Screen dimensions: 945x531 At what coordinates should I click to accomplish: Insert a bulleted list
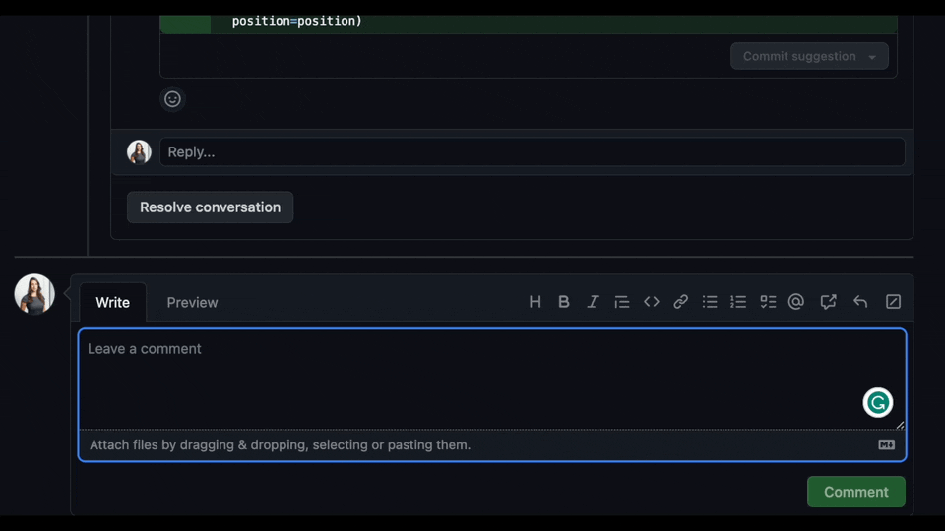[x=710, y=302]
